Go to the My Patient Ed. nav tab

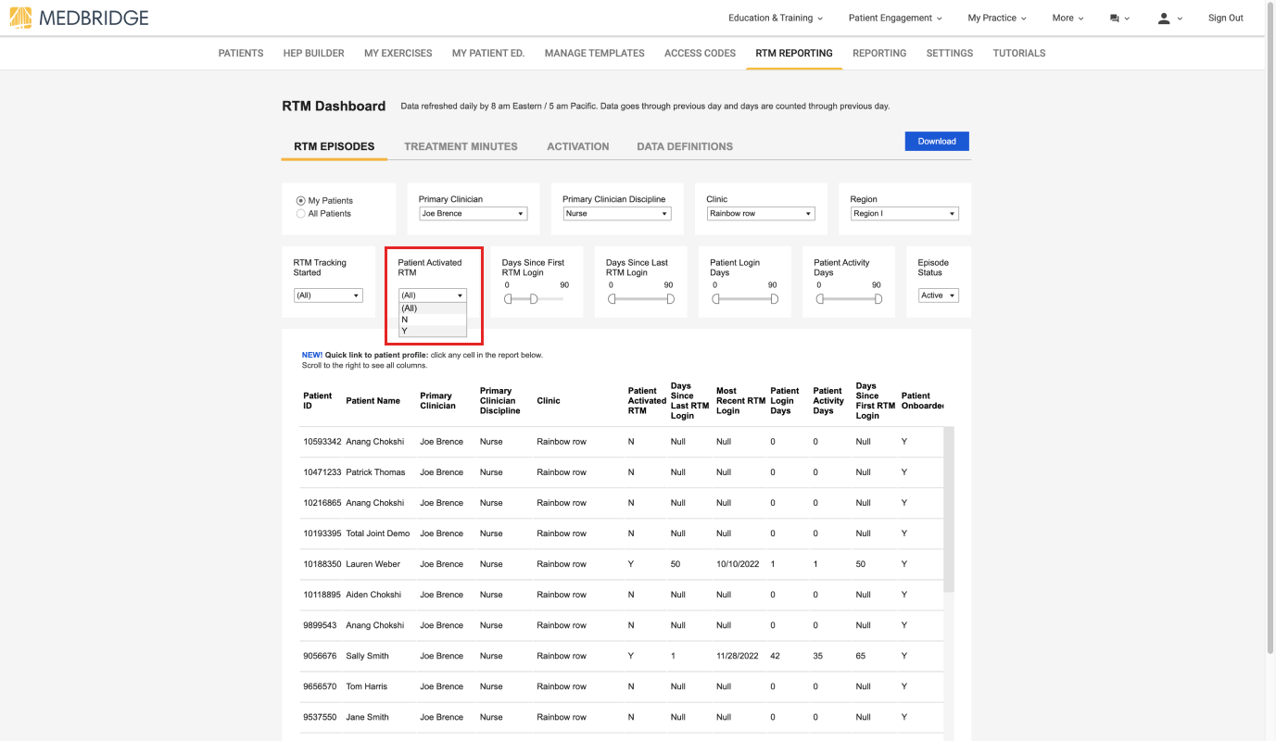coord(488,54)
